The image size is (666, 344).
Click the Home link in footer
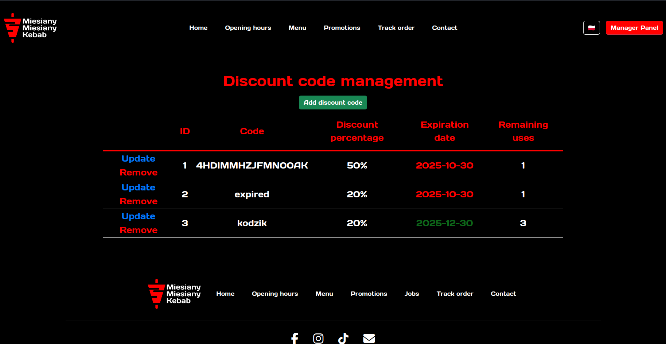pos(225,294)
